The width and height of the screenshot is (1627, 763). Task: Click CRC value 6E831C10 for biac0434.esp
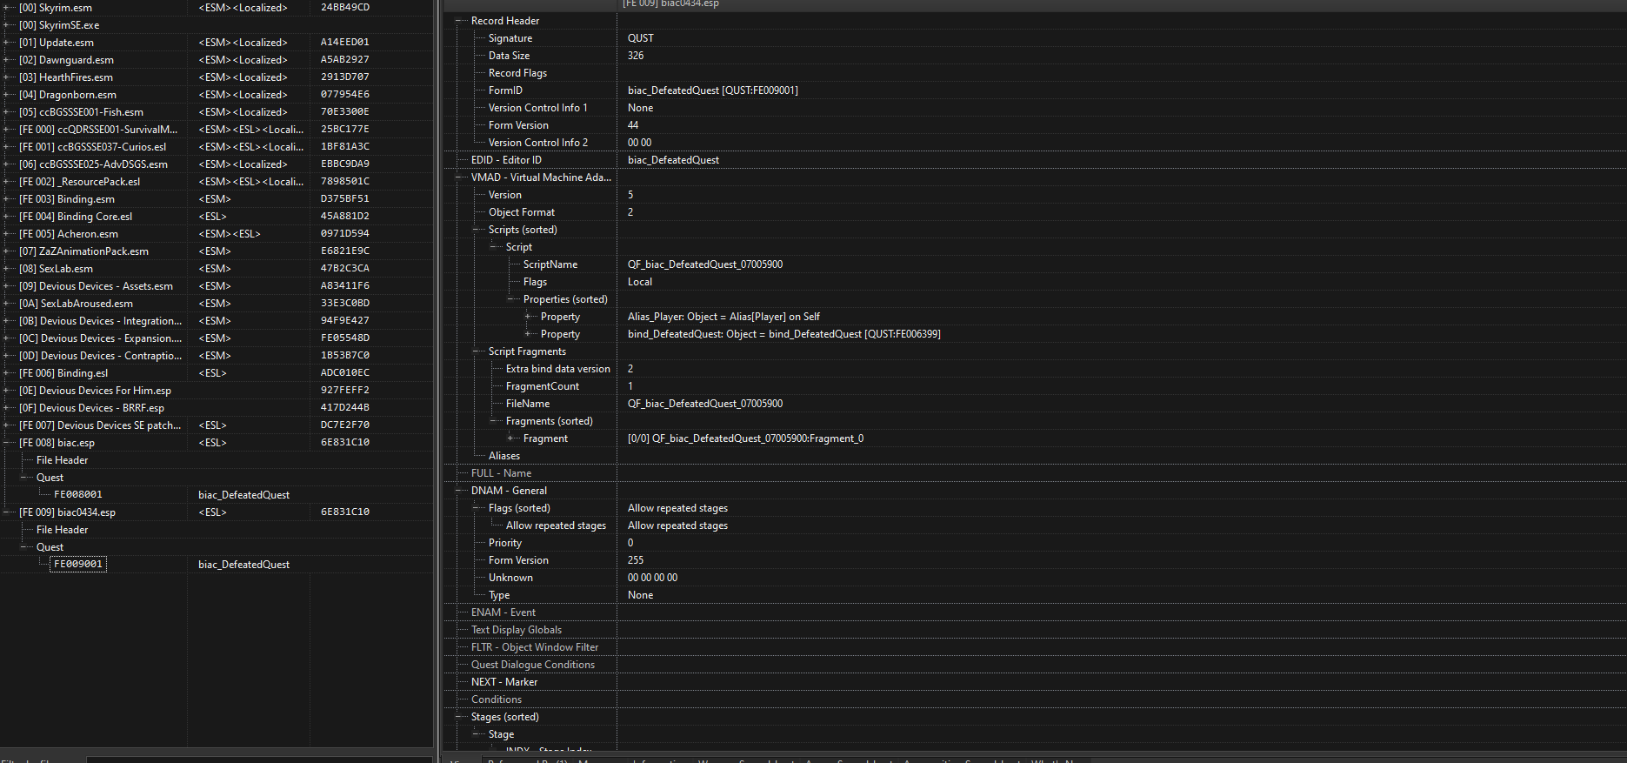[x=344, y=512]
